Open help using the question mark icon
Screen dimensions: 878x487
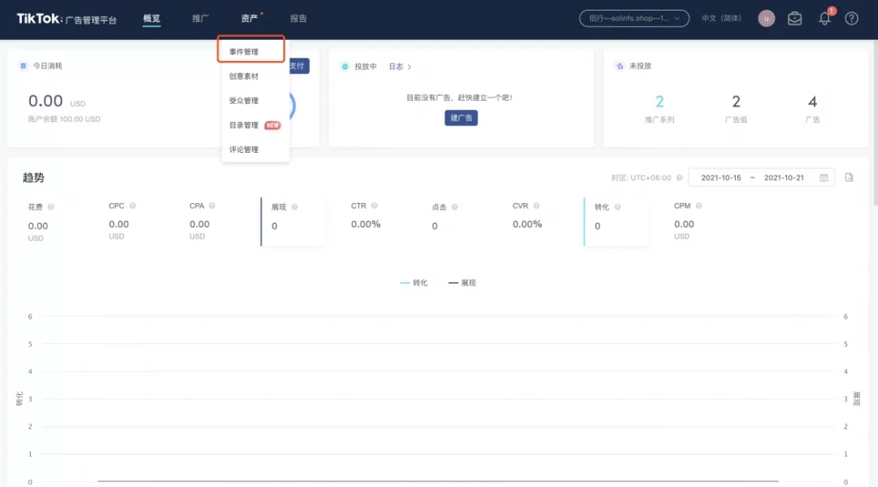[852, 18]
